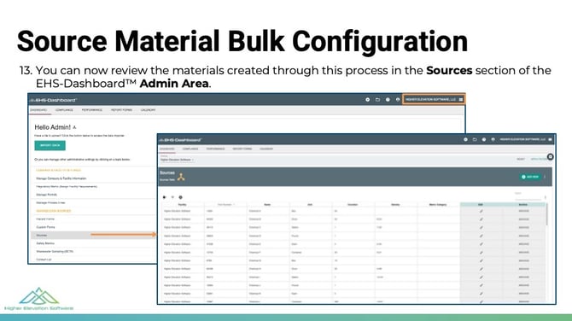
Task: Click the round chat icon beside Apply Filters
Action: [x=550, y=157]
